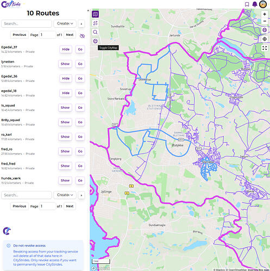Zoom out on the map
The height and width of the screenshot is (271, 270).
pos(265,21)
